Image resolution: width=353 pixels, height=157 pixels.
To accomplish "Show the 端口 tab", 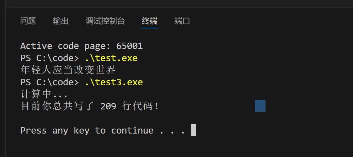I will (182, 21).
